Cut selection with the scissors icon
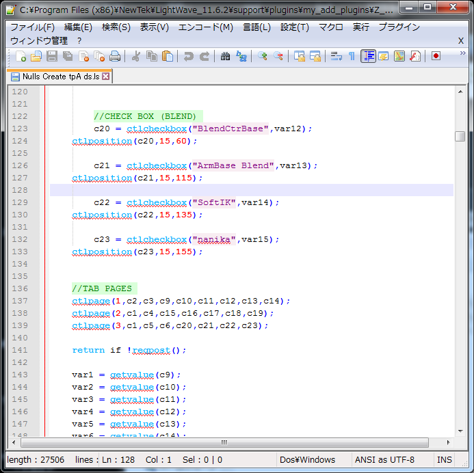Screen dimensions: 474x473 coord(136,56)
